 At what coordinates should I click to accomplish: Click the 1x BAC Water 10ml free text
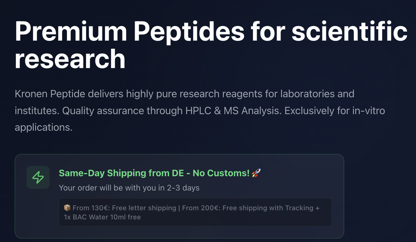(102, 217)
